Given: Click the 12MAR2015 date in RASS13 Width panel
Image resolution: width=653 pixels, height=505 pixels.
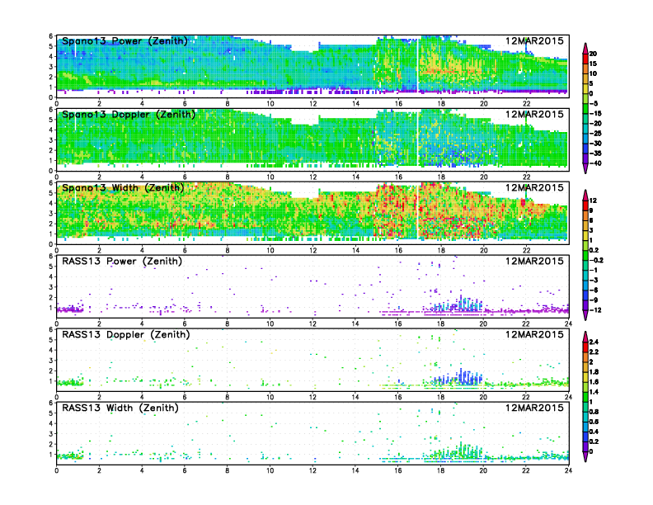Looking at the screenshot, I should [x=534, y=408].
